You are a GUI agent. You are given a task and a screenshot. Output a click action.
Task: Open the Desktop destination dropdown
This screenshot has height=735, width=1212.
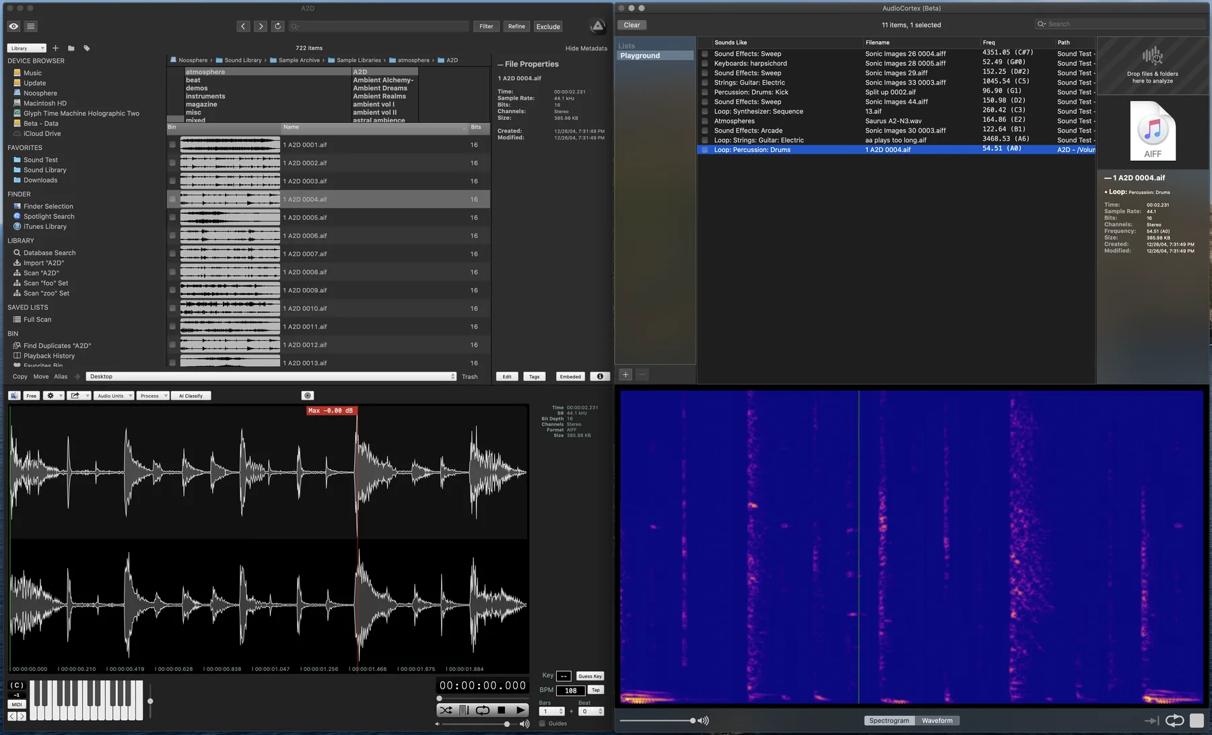271,376
